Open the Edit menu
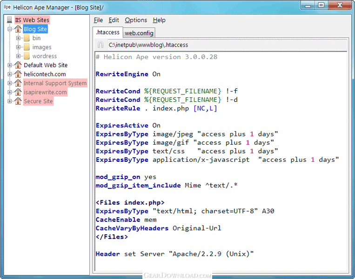Viewport: 355px width, 279px height. [x=114, y=20]
